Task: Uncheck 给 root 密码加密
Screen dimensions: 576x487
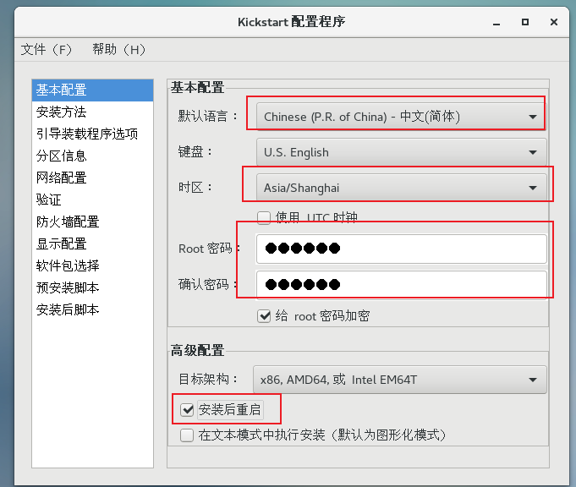Action: (264, 316)
